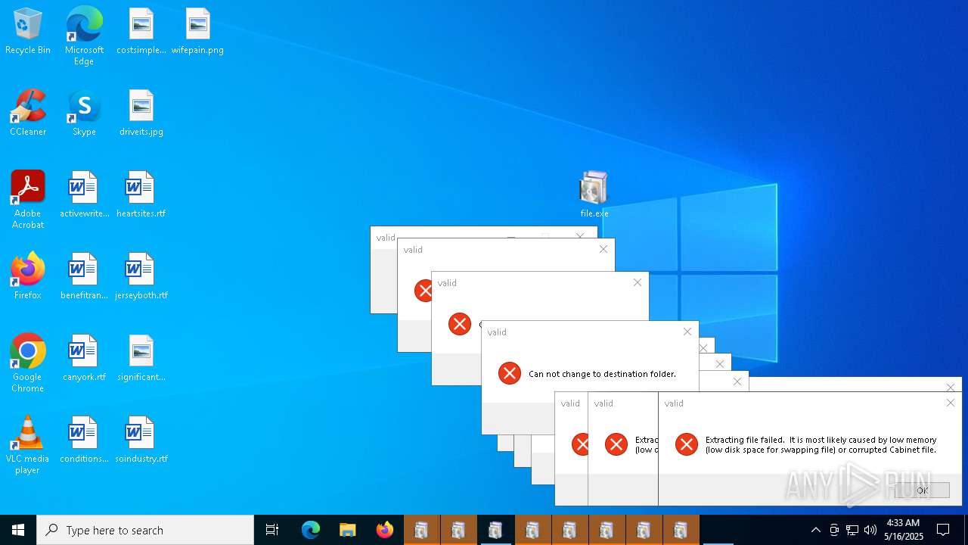
Task: Switch to the first installer taskbar button
Action: coord(421,530)
